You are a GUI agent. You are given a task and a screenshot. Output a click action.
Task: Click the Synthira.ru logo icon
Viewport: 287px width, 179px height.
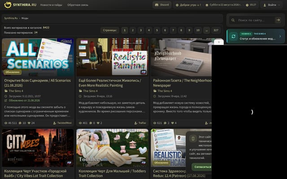tap(8, 5)
